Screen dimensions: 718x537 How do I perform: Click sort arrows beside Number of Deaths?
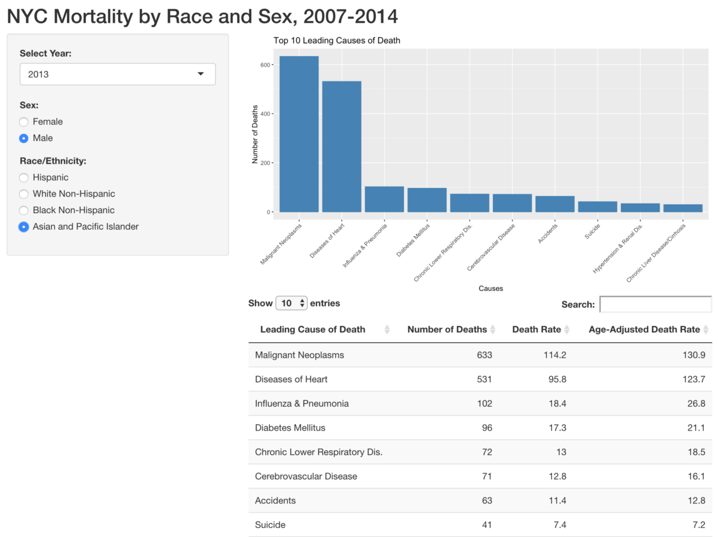point(492,330)
